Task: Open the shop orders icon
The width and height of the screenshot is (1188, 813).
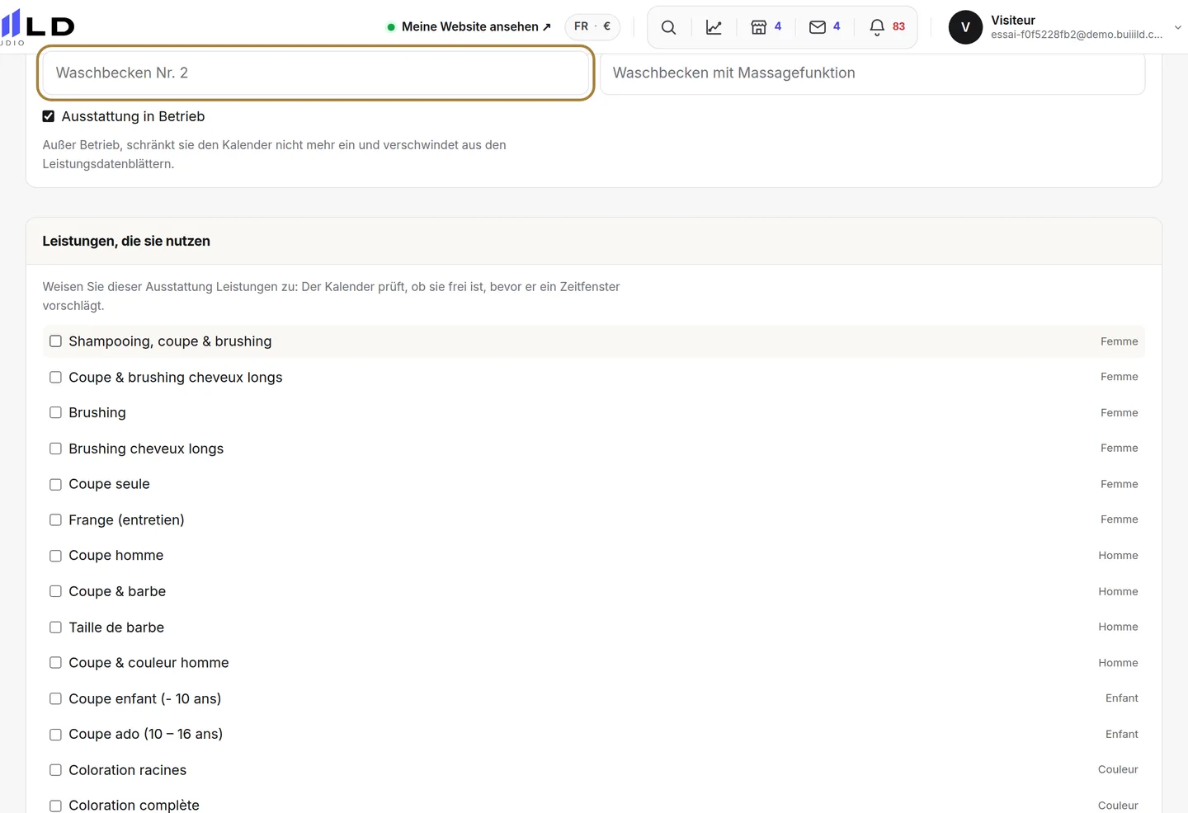Action: click(759, 27)
